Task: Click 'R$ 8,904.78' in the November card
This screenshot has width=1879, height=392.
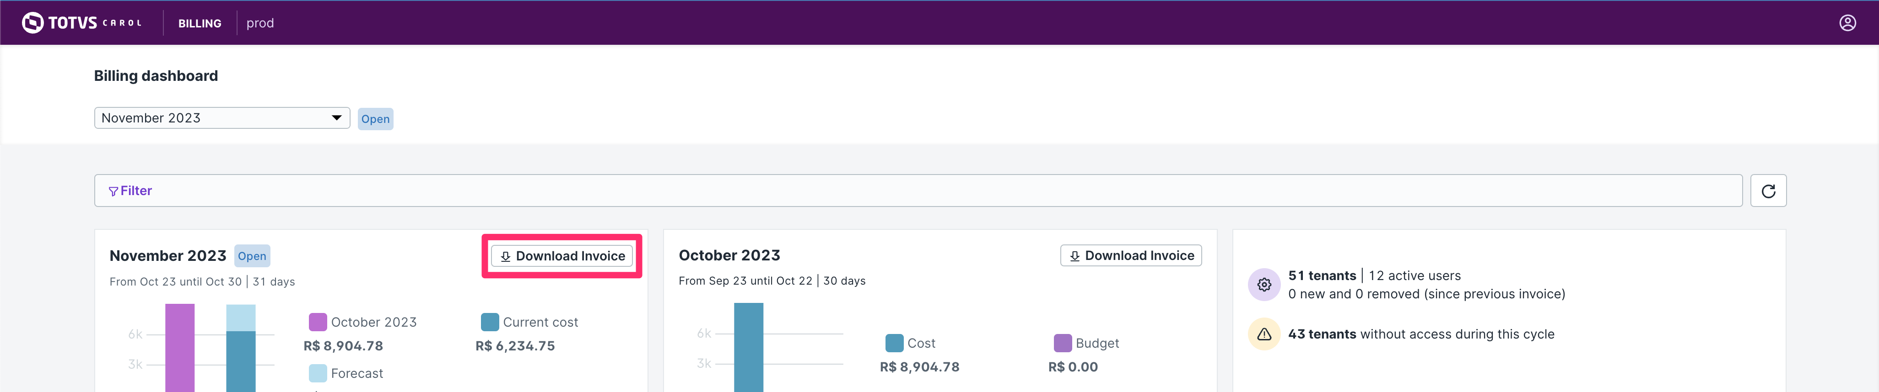Action: click(343, 346)
